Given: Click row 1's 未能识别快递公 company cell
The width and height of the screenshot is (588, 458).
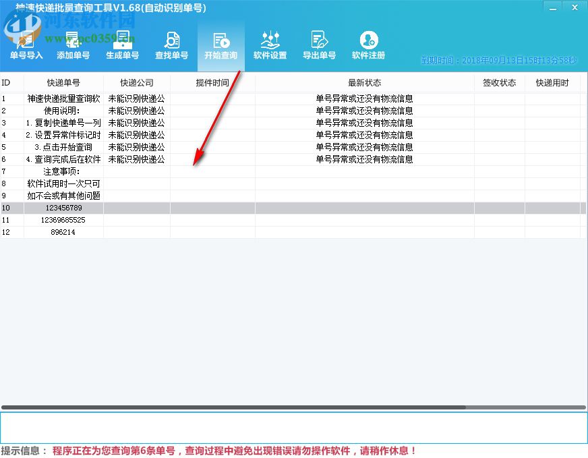Looking at the screenshot, I should click(136, 98).
